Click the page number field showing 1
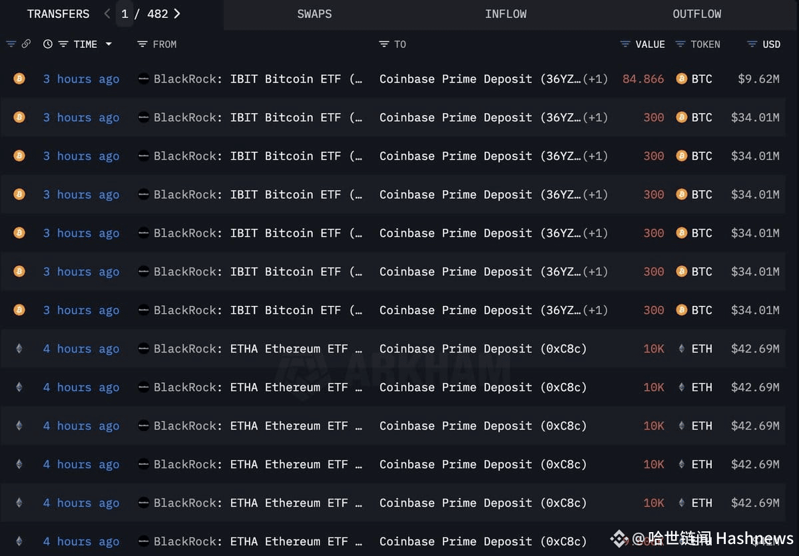Viewport: 799px width, 556px height. 125,14
